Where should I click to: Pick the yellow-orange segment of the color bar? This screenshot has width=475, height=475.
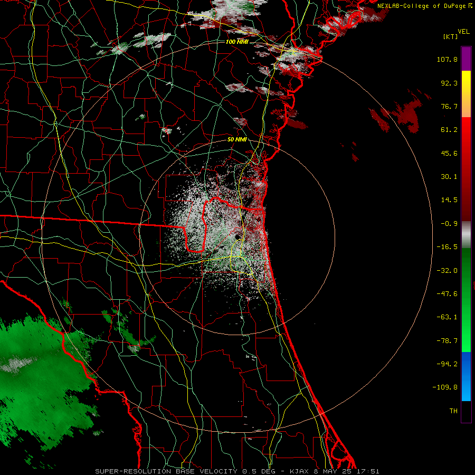point(466,94)
